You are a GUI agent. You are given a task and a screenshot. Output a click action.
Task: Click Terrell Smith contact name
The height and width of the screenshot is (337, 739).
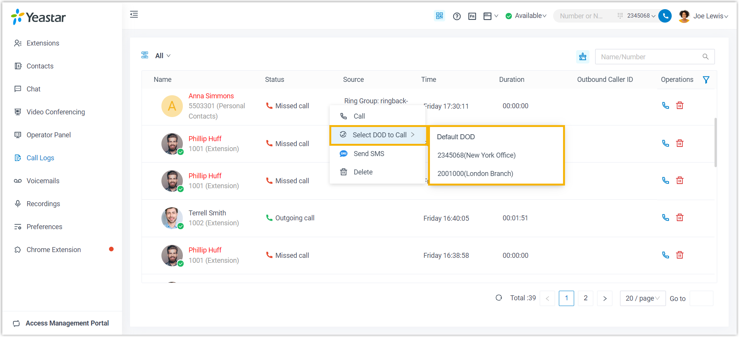tap(207, 213)
